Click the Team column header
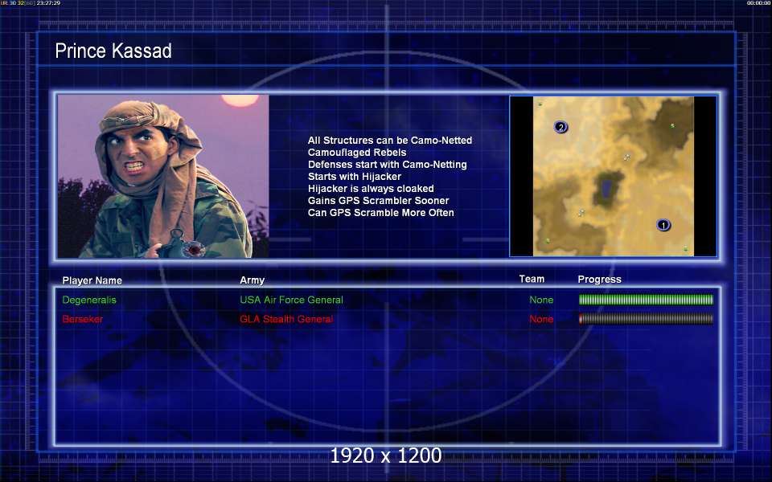 [x=532, y=279]
